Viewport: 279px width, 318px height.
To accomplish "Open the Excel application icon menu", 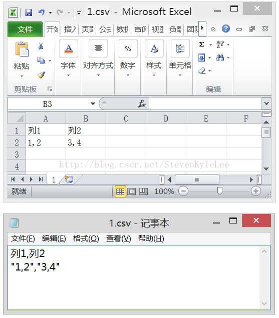I will click(x=13, y=12).
